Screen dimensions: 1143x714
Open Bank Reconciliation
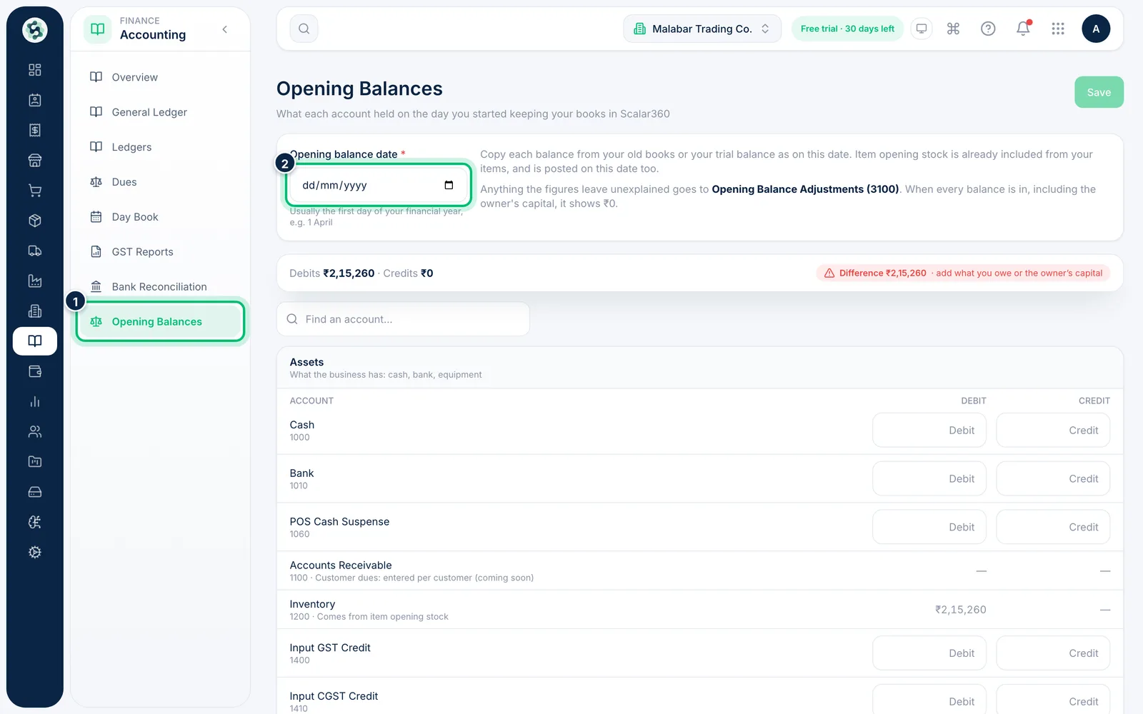click(160, 287)
